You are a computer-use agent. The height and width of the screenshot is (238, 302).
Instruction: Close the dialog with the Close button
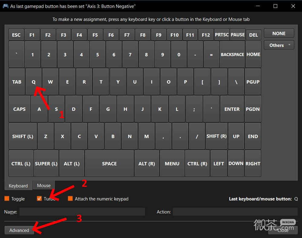point(283,230)
